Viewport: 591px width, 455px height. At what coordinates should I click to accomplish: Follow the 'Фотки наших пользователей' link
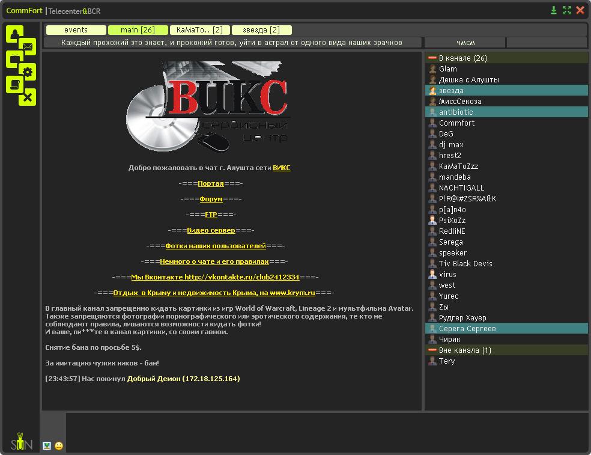pyautogui.click(x=215, y=246)
